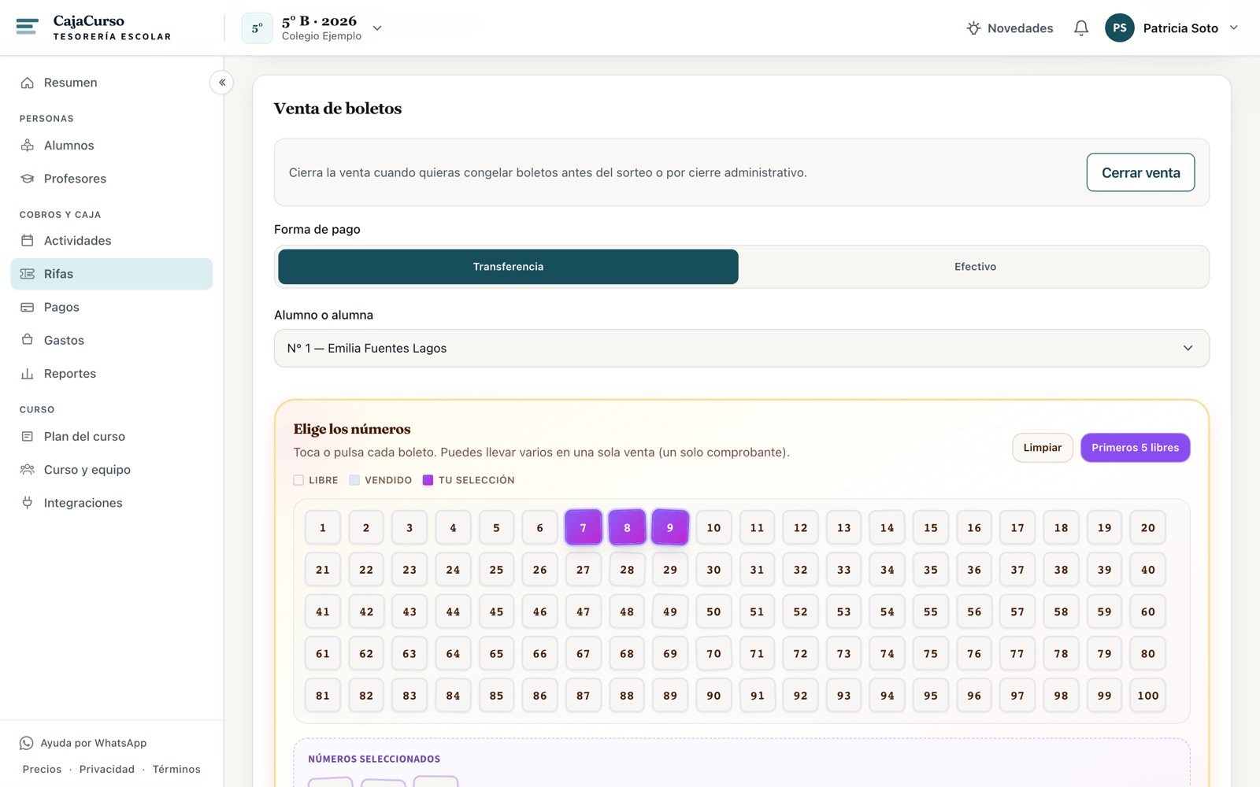The height and width of the screenshot is (787, 1260).
Task: Click Primeros 5 libres button
Action: point(1135,448)
